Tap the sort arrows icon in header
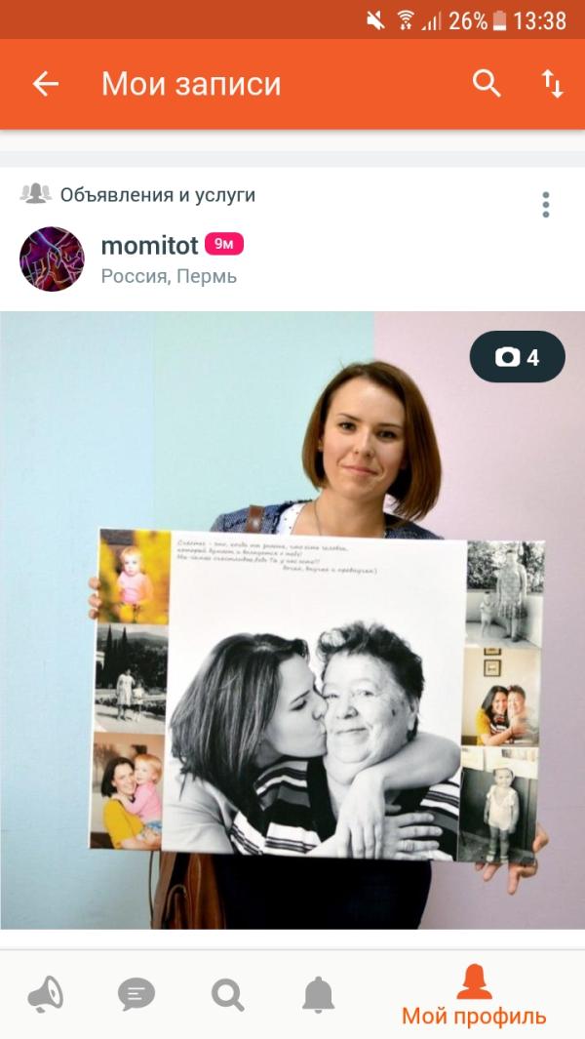The height and width of the screenshot is (1039, 585). pyautogui.click(x=552, y=84)
